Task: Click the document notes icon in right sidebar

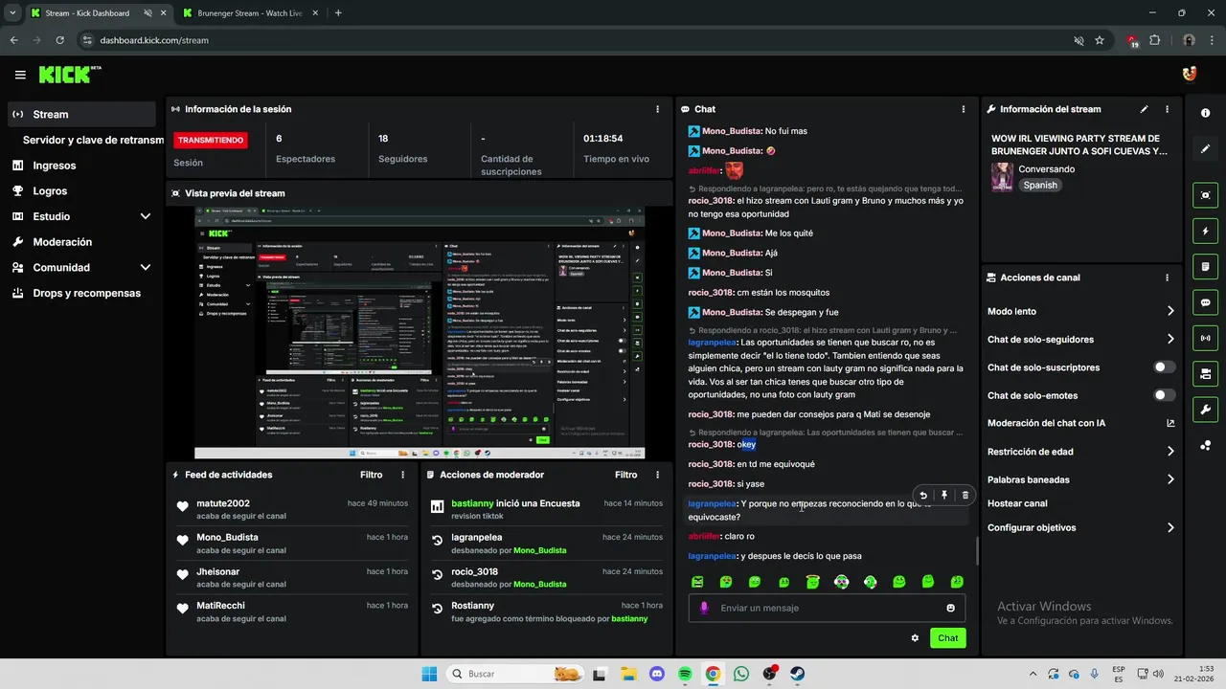Action: click(1205, 266)
